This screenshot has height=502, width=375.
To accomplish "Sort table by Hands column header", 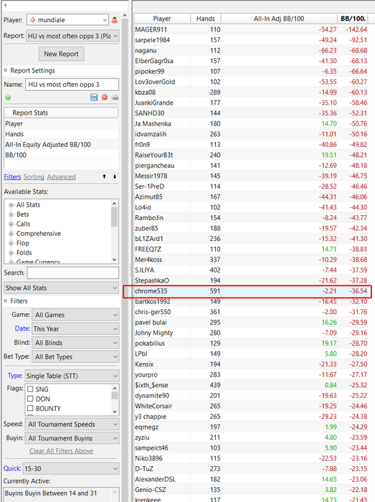I will (x=205, y=19).
